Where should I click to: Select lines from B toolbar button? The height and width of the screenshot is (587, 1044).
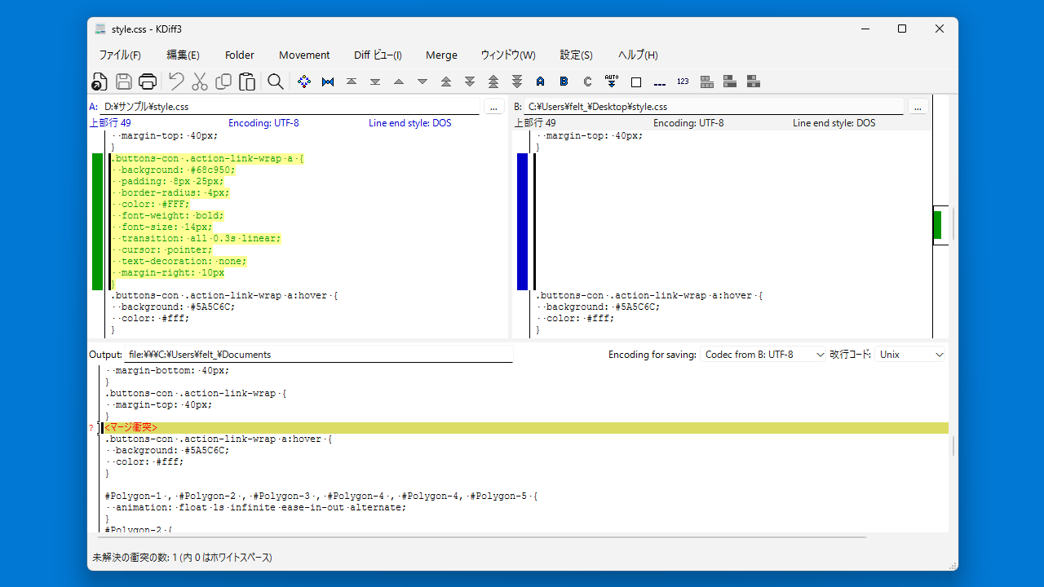(564, 82)
